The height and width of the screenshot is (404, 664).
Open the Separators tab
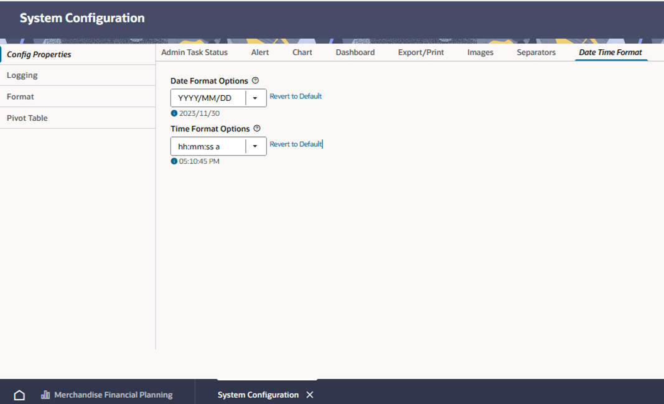click(x=536, y=52)
